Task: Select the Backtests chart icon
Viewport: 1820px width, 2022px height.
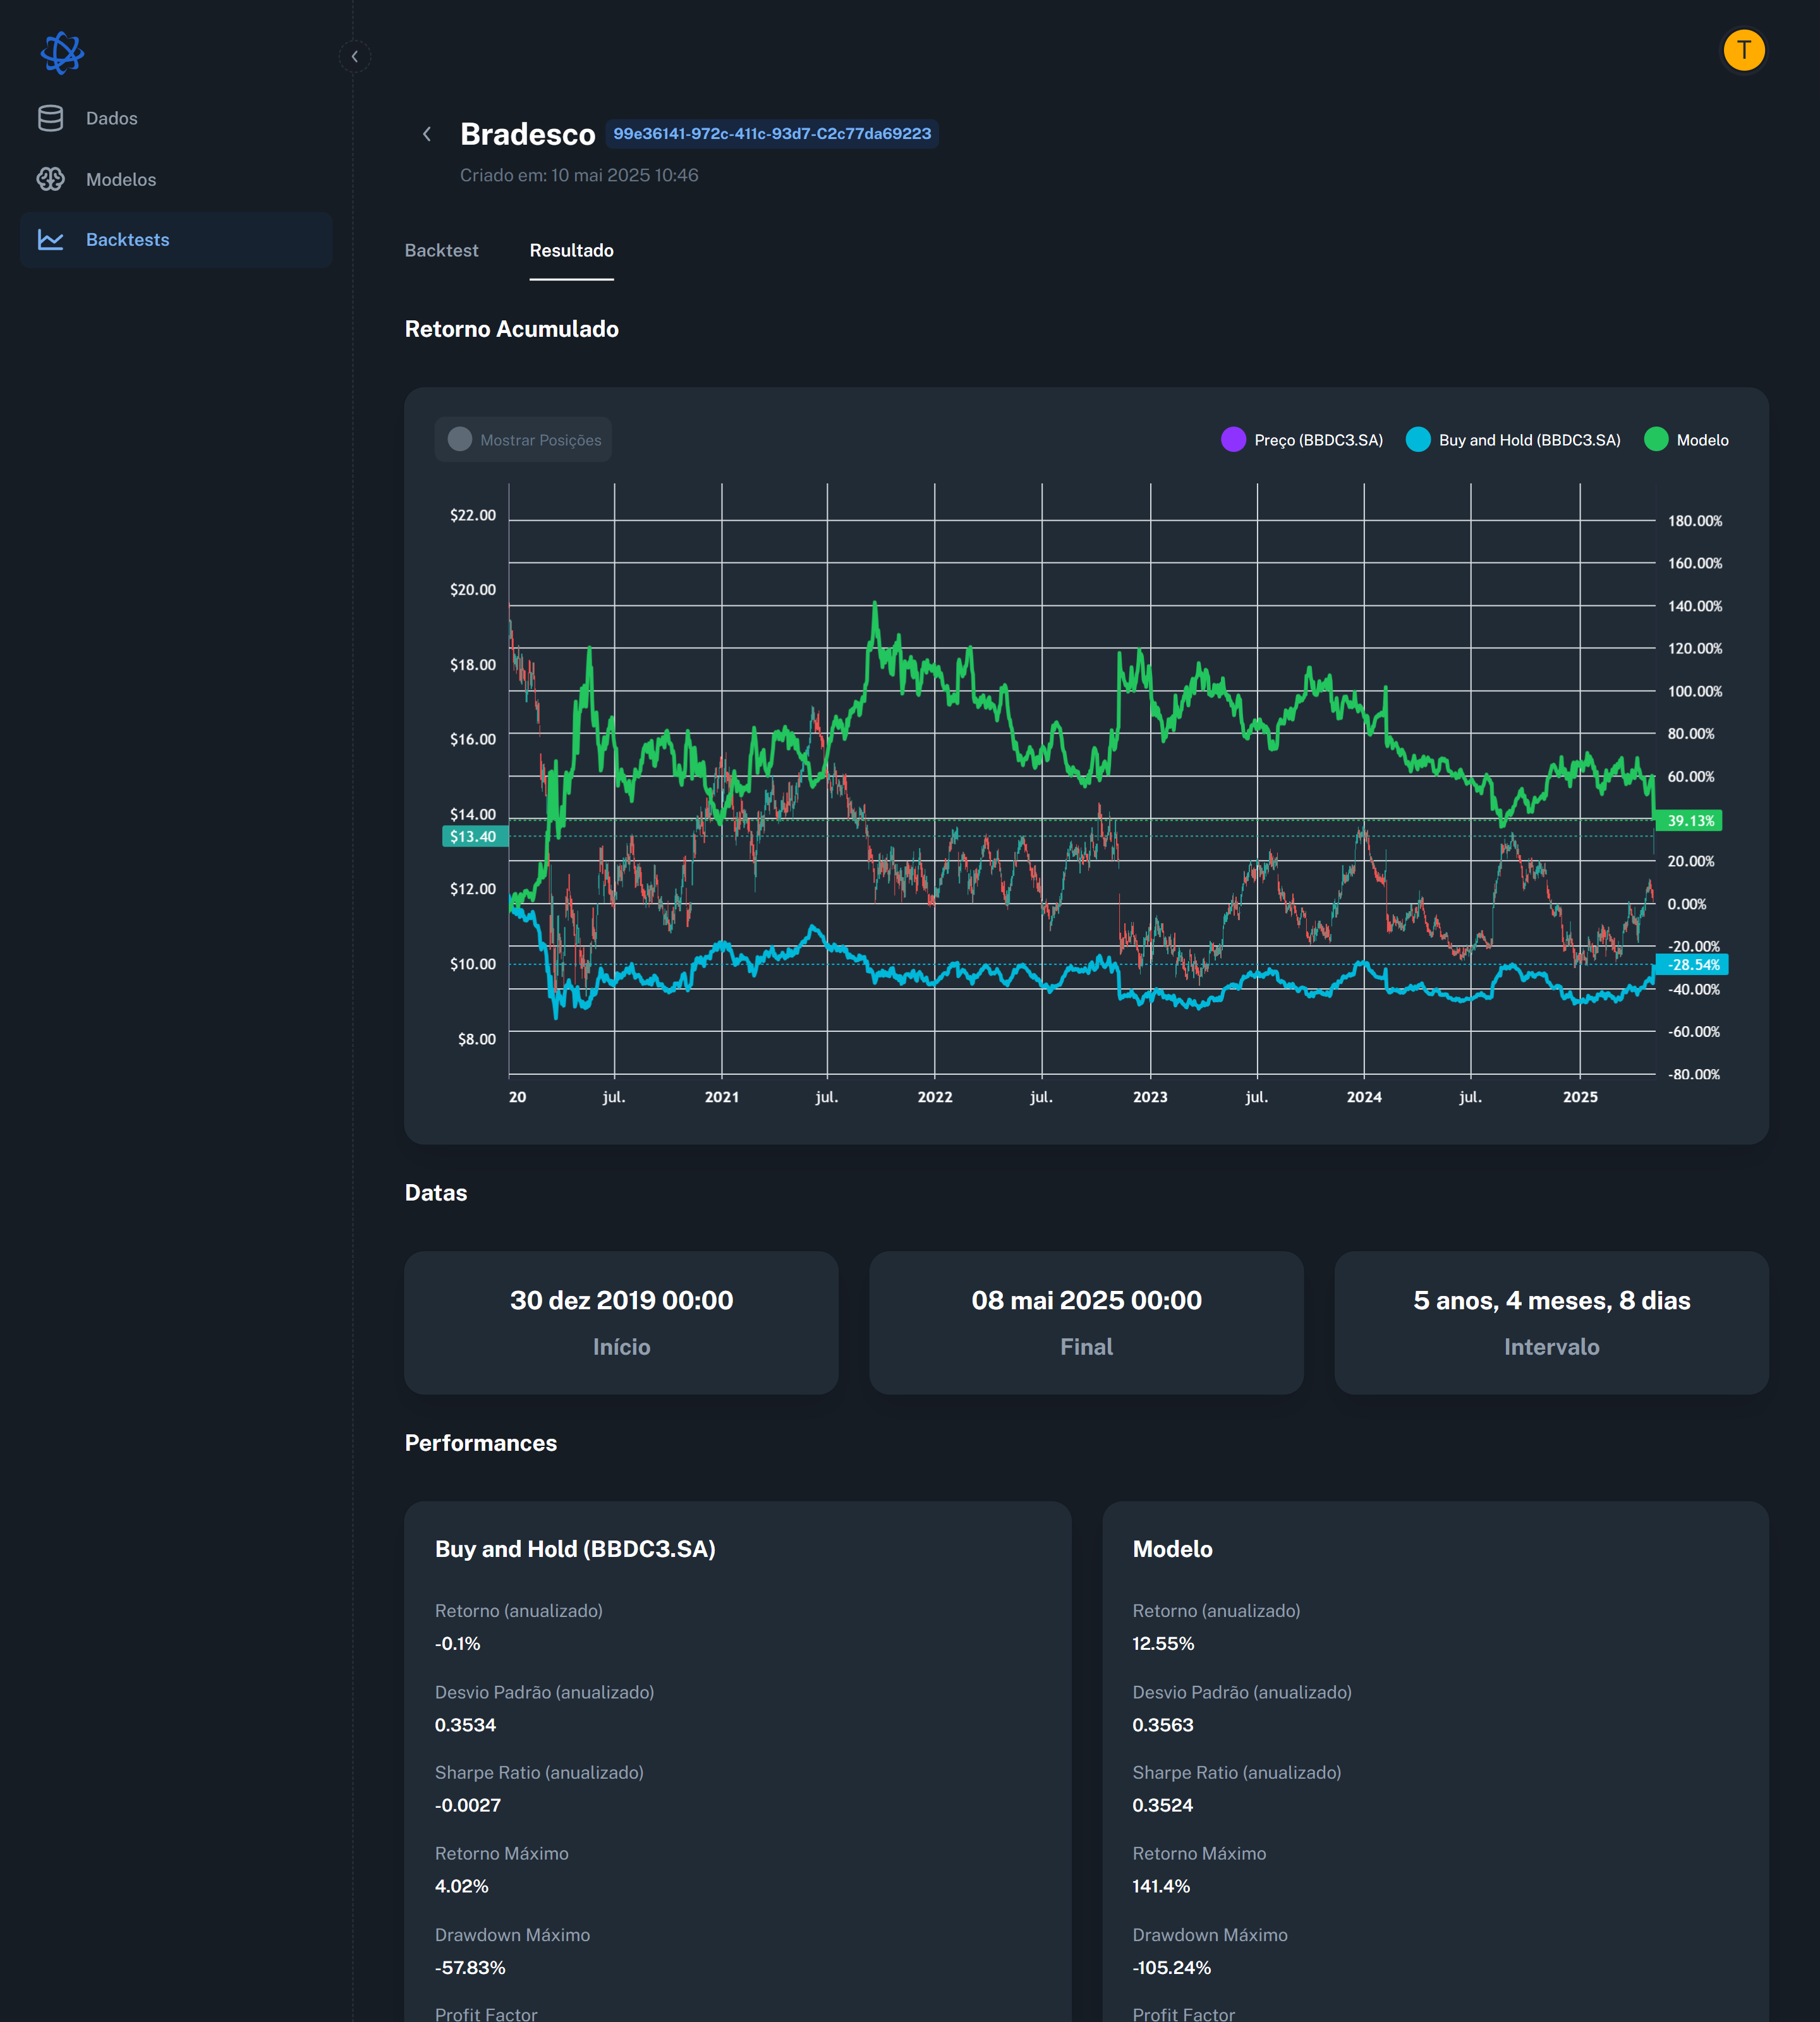Action: tap(50, 240)
